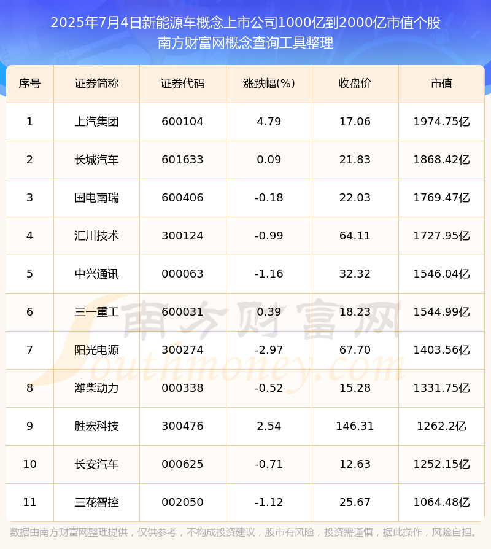
Task: Select the stock name 三花智控
Action: [x=96, y=502]
